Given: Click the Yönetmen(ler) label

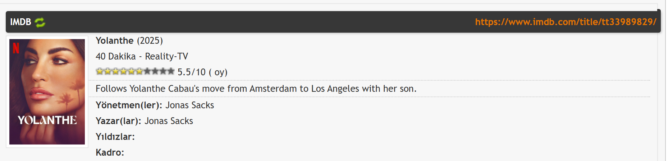Looking at the screenshot, I should pyautogui.click(x=129, y=105).
